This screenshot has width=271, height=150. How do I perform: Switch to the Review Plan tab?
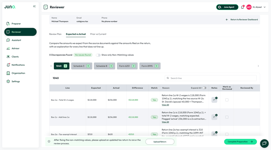[x=55, y=34]
